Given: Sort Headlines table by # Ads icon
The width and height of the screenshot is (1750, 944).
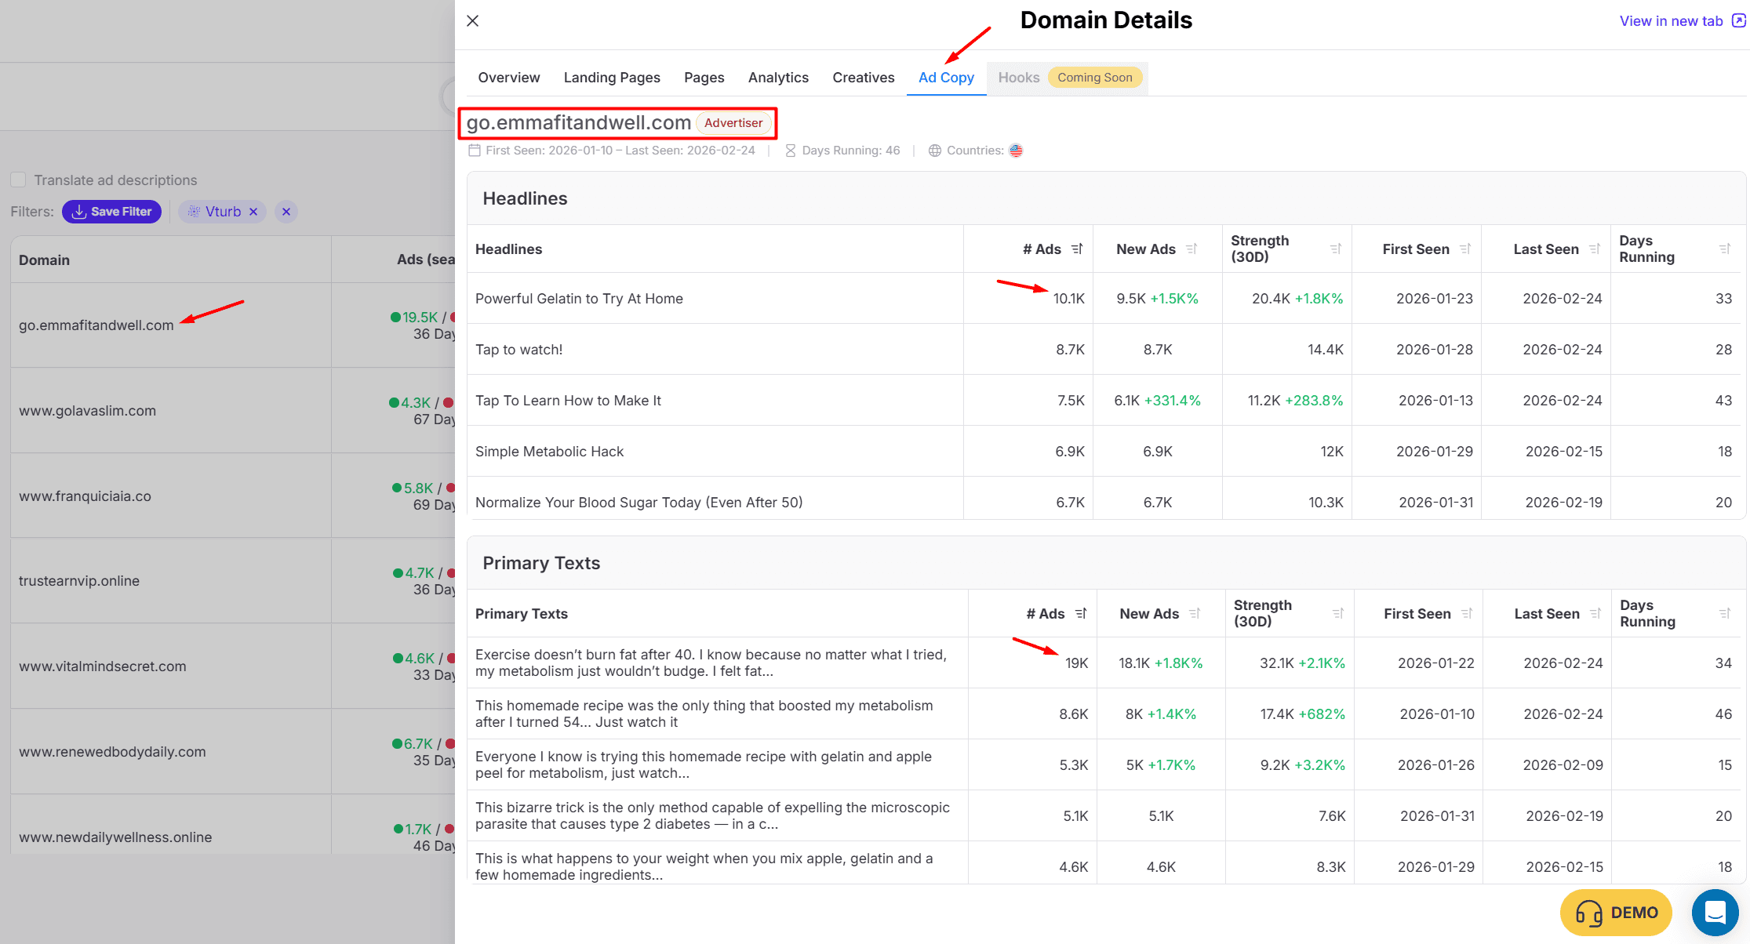Looking at the screenshot, I should tap(1077, 249).
